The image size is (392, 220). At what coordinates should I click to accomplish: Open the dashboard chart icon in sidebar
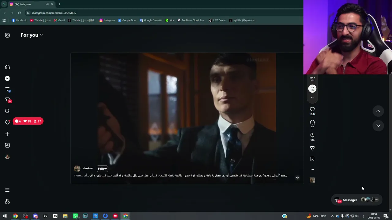pyautogui.click(x=7, y=145)
